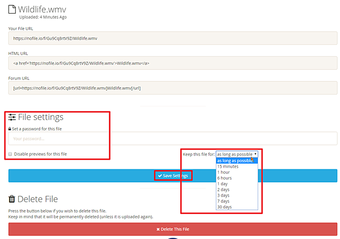Image resolution: width=340 pixels, height=239 pixels.
Task: Click the 'HTML URL' label
Action: coord(18,54)
